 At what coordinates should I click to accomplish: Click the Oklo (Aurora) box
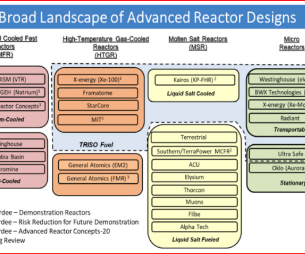[277, 168]
